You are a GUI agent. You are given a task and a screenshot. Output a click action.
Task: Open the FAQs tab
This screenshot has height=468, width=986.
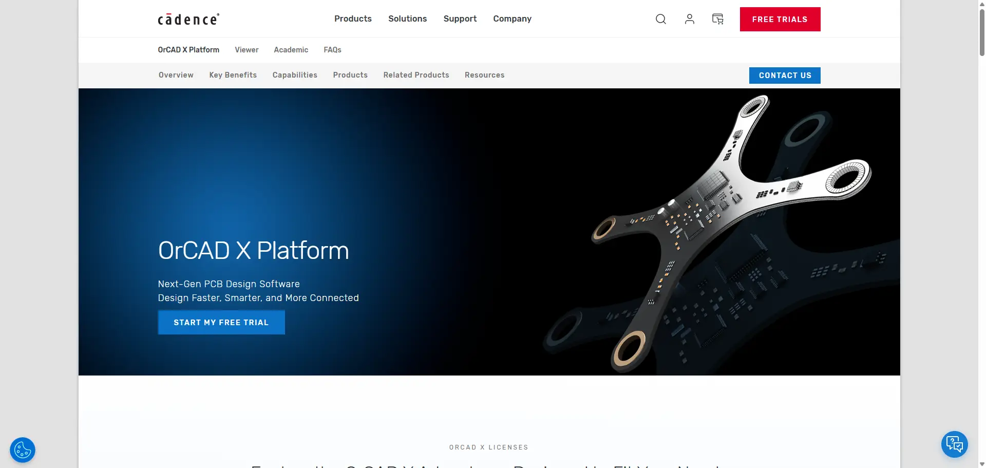coord(332,50)
